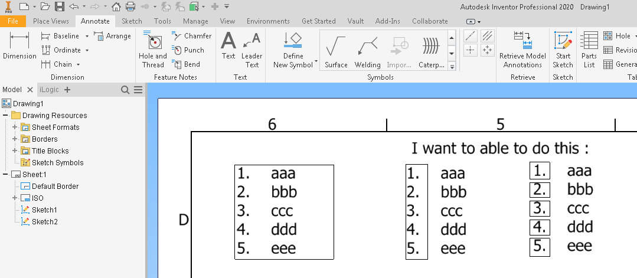
Task: Click the centered pattern icon
Action: pos(486,50)
